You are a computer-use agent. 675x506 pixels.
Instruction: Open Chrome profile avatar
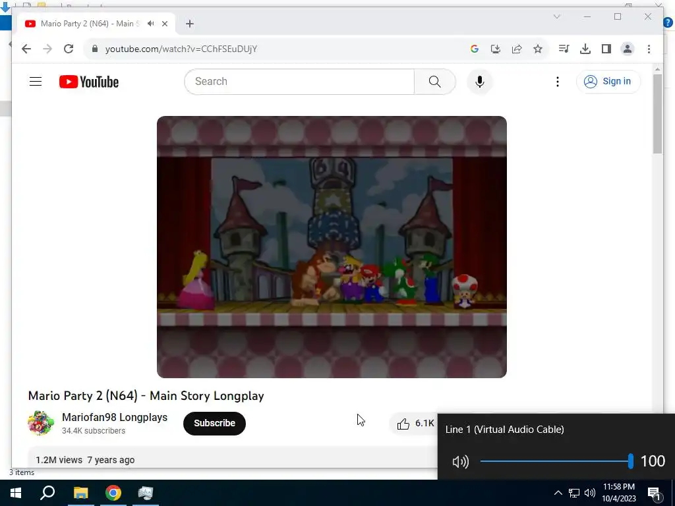(x=628, y=49)
